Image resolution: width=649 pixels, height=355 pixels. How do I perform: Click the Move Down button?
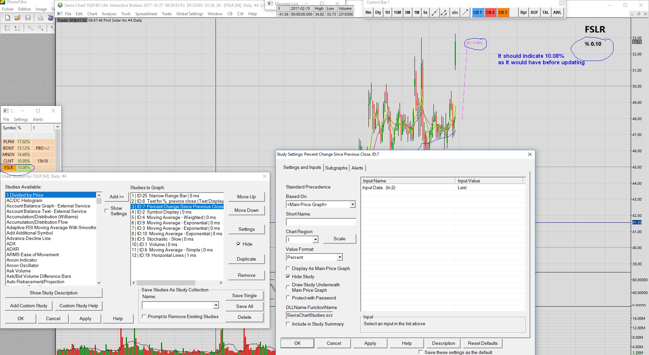tap(246, 210)
